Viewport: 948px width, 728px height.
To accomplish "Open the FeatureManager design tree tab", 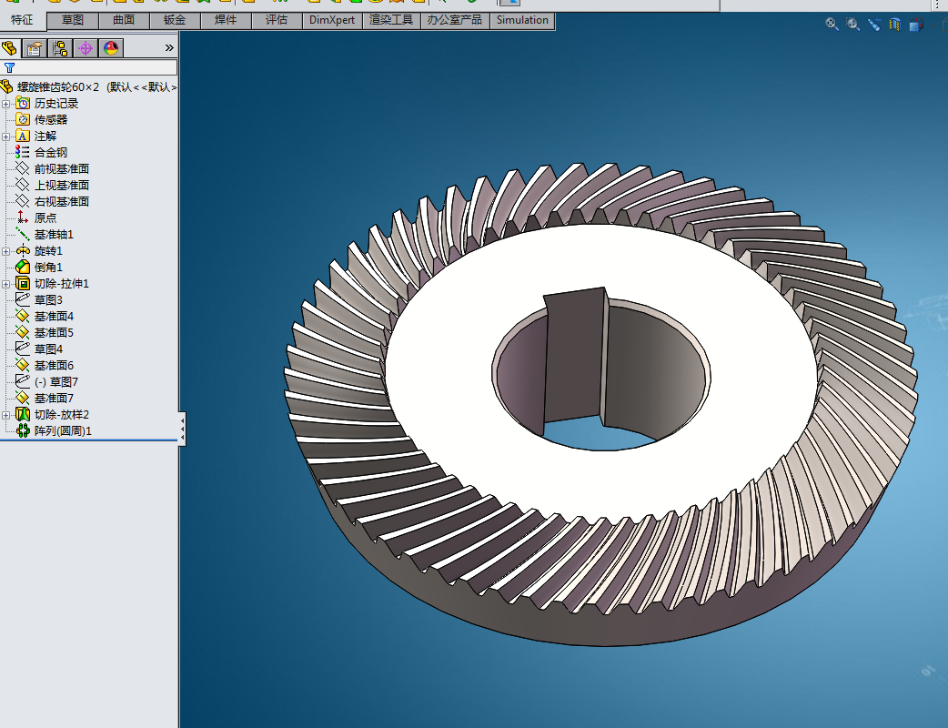I will tap(10, 47).
